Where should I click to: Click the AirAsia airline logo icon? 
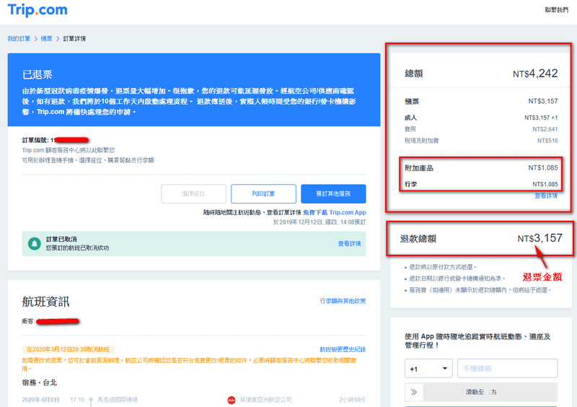tap(232, 399)
